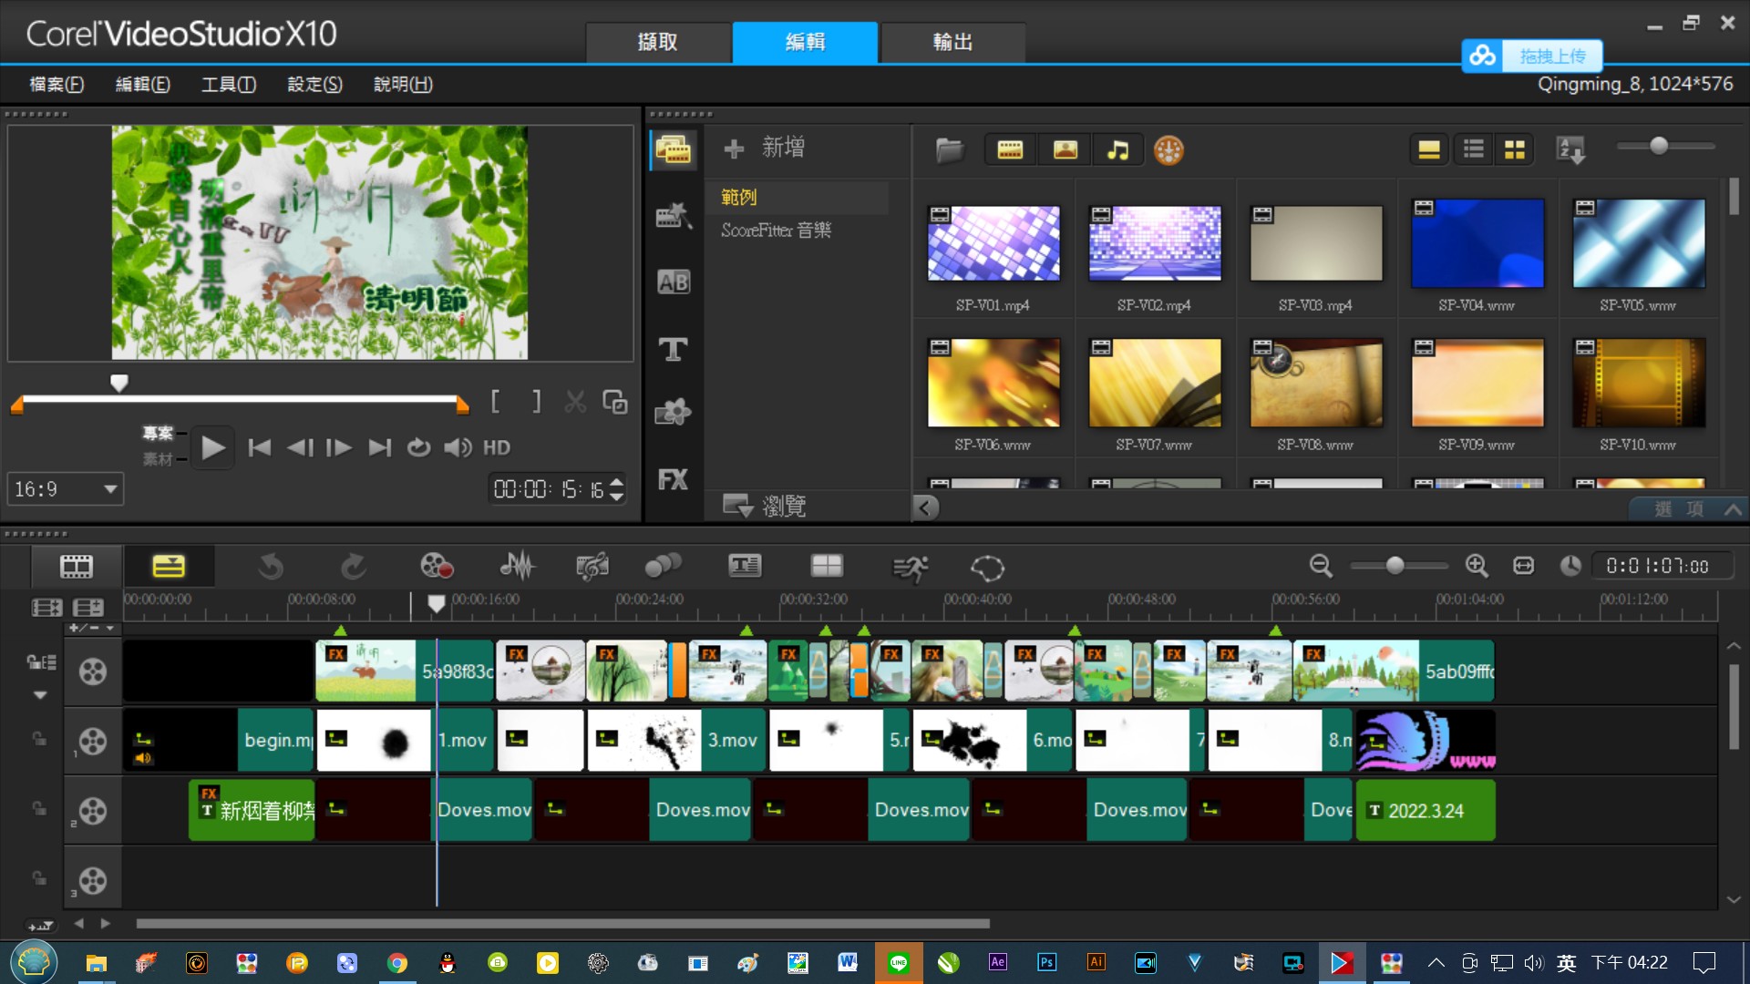Open the Motion Tracking tool
This screenshot has width=1750, height=984.
tap(664, 567)
